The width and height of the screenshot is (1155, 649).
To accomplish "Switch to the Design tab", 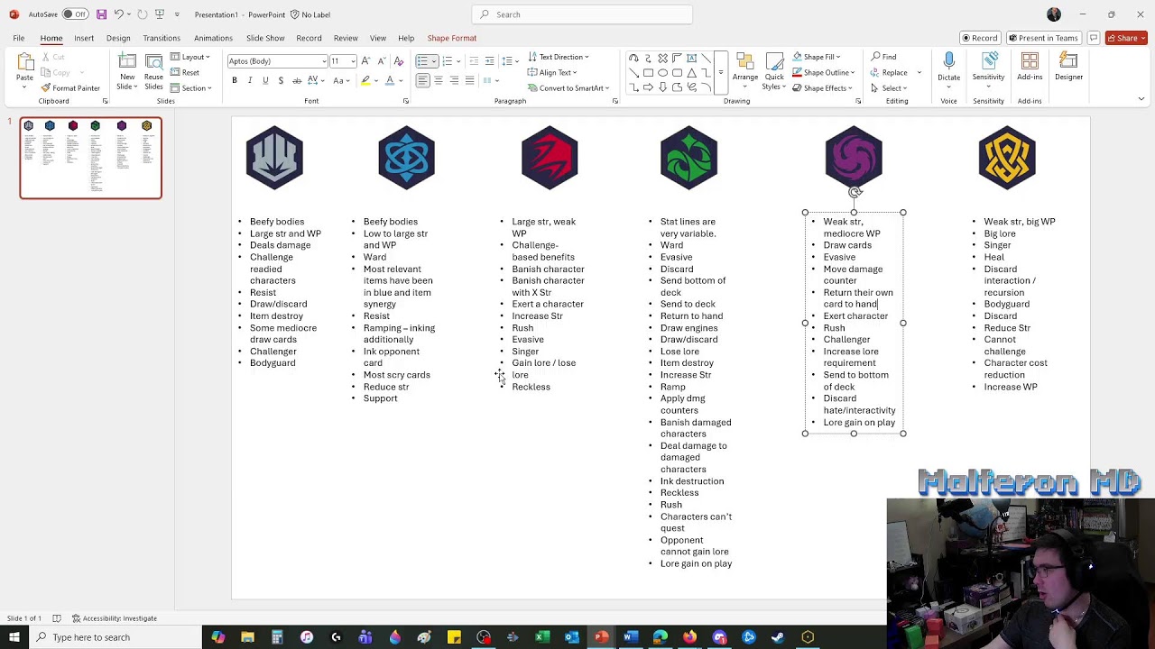I will tap(118, 38).
